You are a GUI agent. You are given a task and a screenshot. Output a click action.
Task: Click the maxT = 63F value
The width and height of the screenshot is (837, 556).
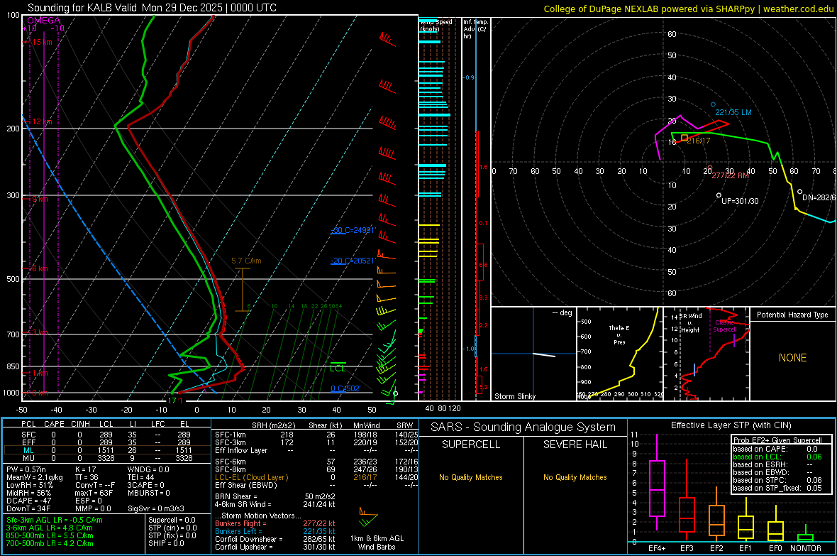94,493
